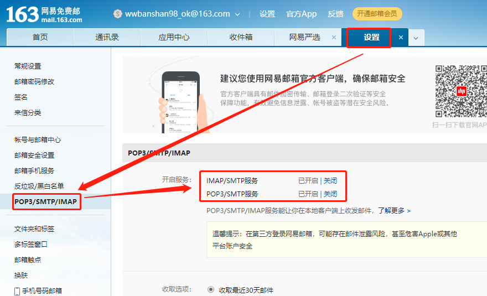This screenshot has height=296, width=487.
Task: Click 关闭 for POP3/SMTP服务
Action: point(330,194)
